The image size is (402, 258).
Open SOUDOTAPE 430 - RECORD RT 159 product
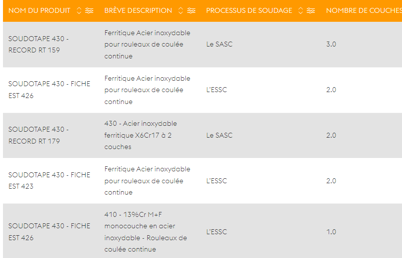click(39, 45)
